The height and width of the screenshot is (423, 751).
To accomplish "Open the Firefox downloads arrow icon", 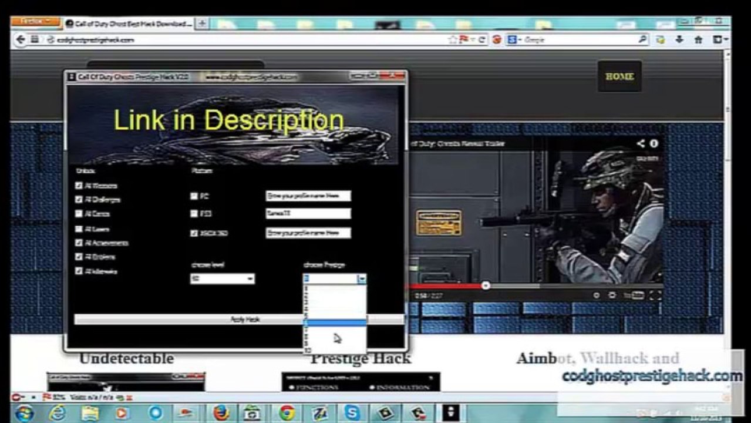I will click(x=679, y=40).
